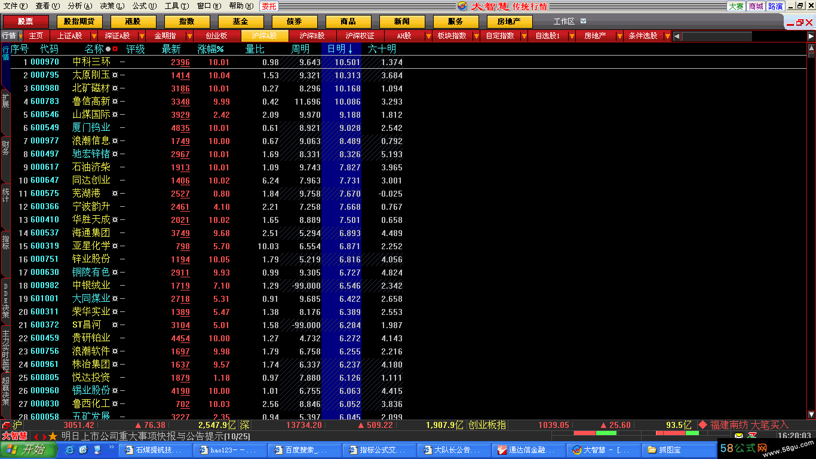
Task: Open dropdown arrow of AH股 tab
Action: click(x=427, y=36)
